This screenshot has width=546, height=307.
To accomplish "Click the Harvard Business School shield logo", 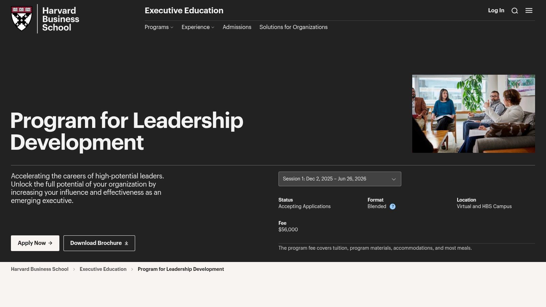I will tap(21, 18).
